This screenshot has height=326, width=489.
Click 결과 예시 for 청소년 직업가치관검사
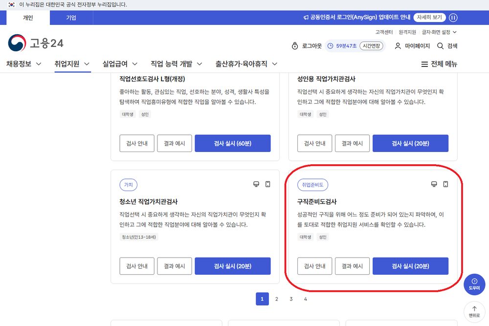click(175, 266)
